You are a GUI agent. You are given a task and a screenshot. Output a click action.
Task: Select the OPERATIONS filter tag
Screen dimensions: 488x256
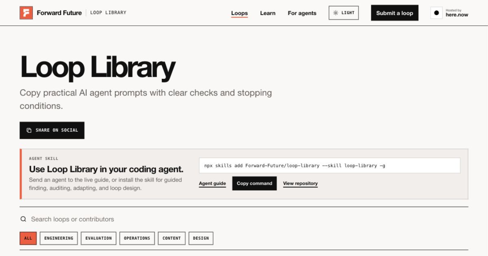[137, 238]
